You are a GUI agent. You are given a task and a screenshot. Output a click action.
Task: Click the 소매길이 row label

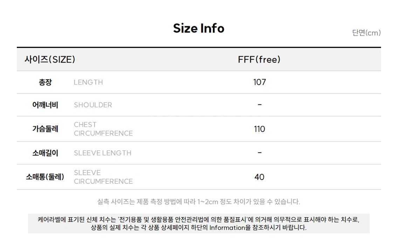[45, 153]
